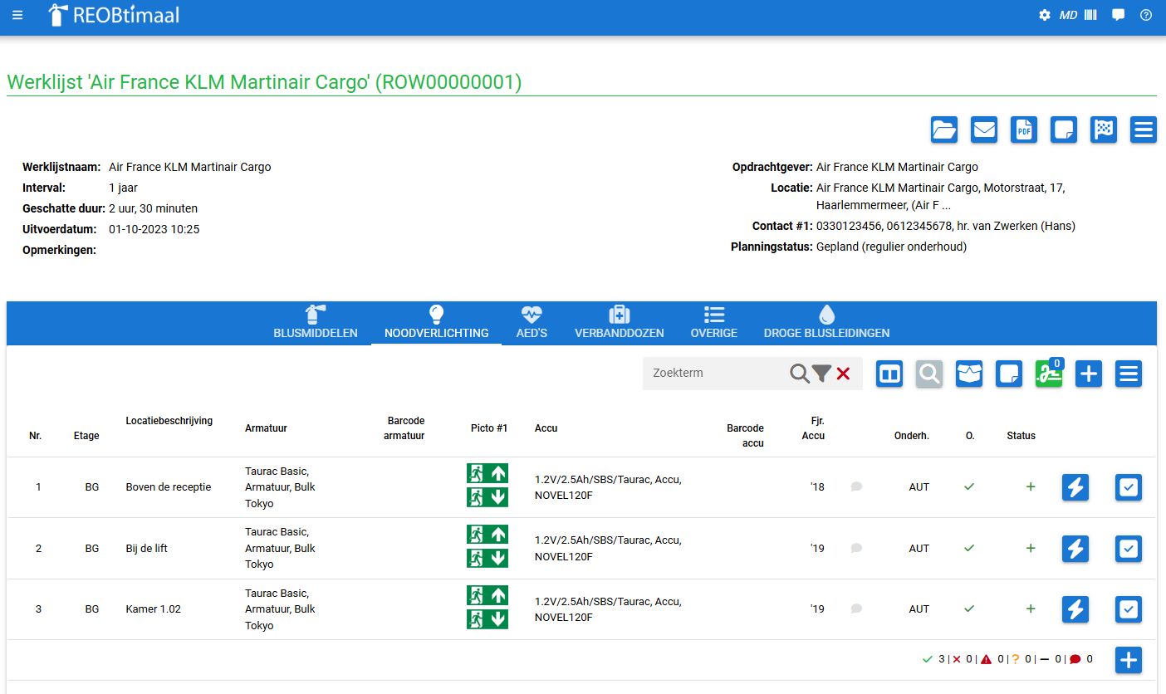
Task: Check off row 3 Kamer 1.02
Action: [x=1128, y=610]
